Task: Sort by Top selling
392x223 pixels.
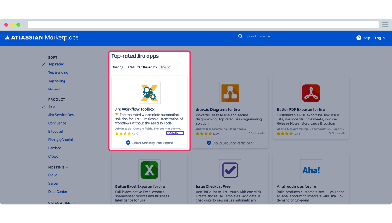Action: pos(57,81)
